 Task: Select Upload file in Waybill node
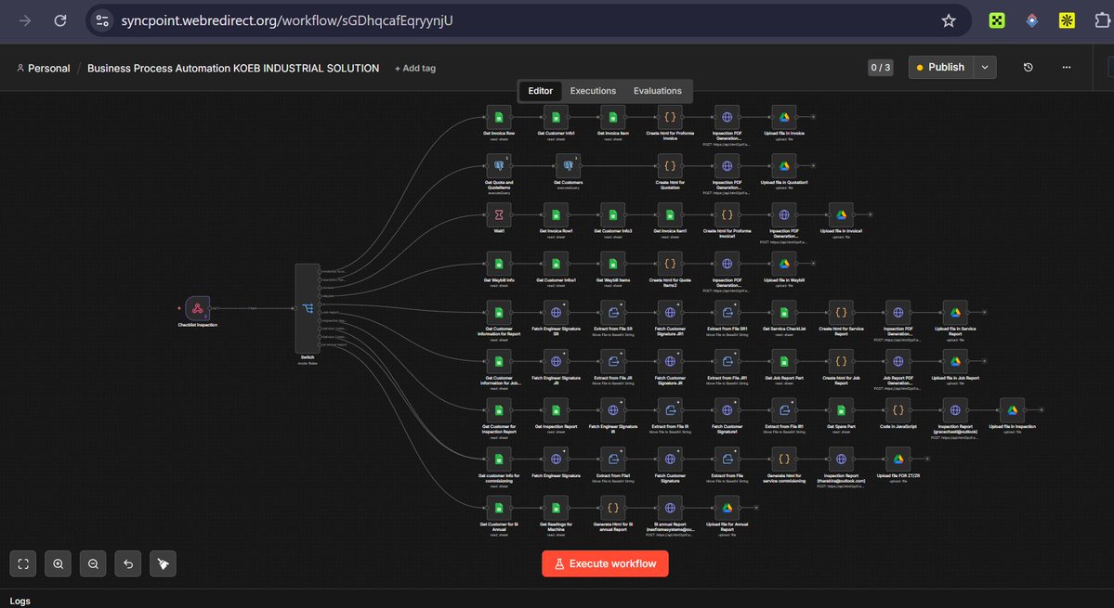pyautogui.click(x=784, y=264)
